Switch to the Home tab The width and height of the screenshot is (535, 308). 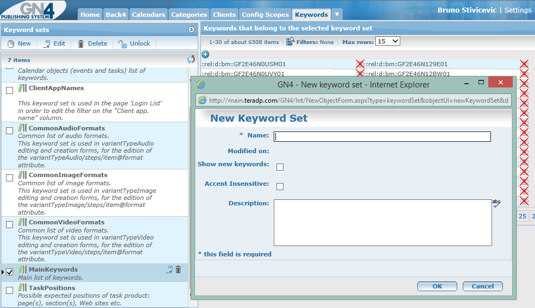(90, 15)
